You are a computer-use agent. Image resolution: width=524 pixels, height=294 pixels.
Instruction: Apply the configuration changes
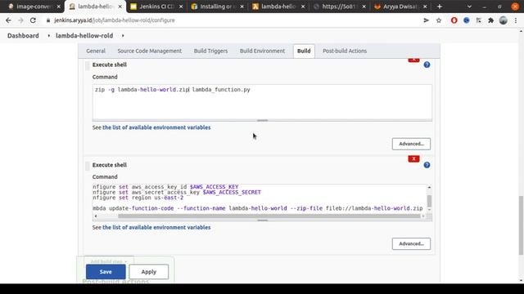(x=149, y=272)
